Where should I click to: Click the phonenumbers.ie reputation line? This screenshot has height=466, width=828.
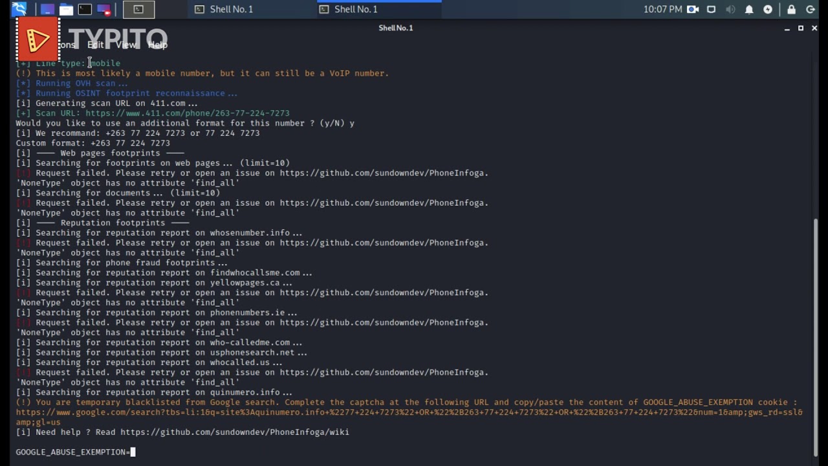(x=157, y=313)
